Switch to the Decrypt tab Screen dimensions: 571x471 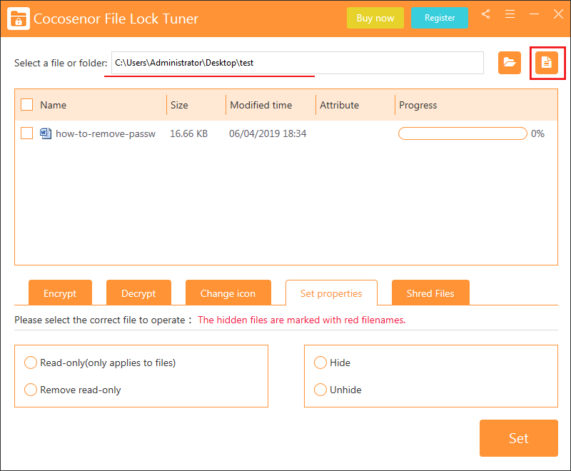[x=138, y=293]
